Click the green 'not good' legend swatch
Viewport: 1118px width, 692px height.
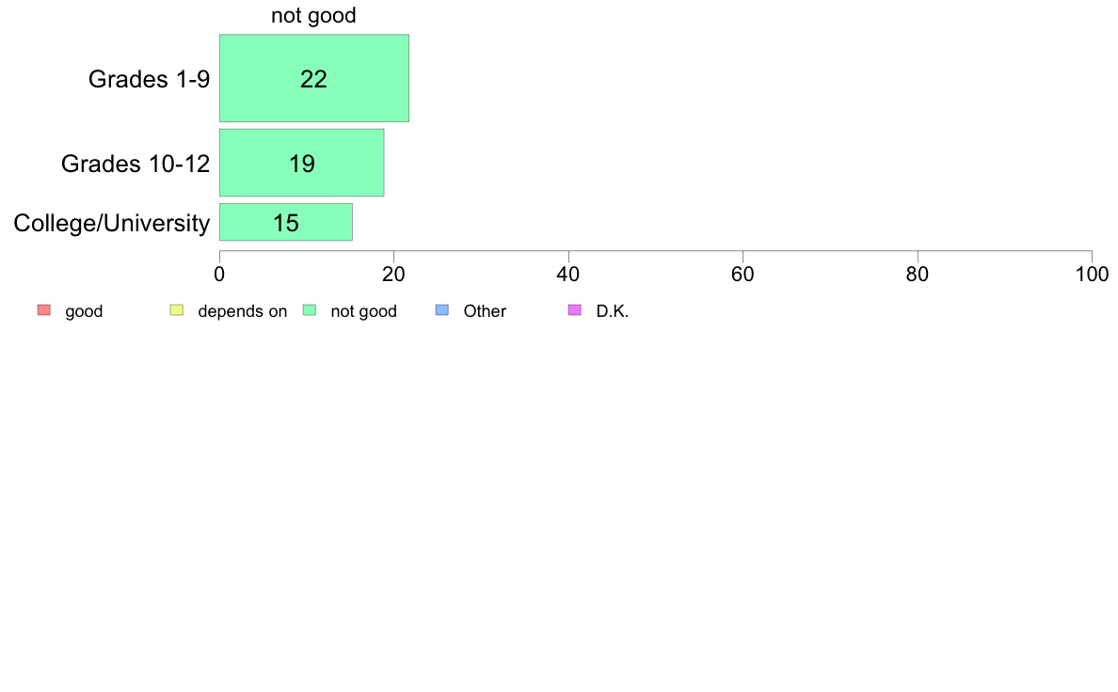(x=310, y=310)
